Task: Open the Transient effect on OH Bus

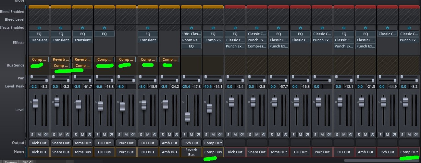Action: tap(148, 40)
